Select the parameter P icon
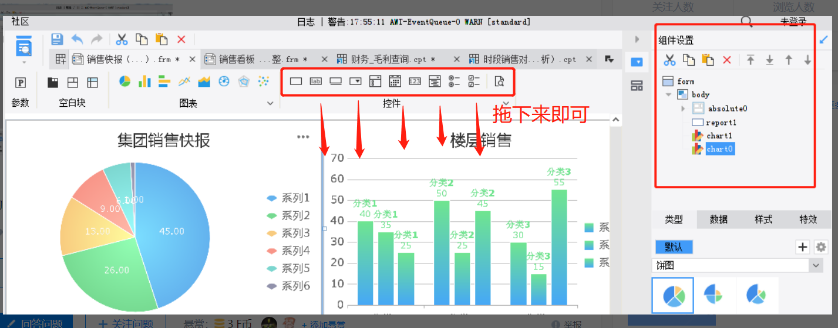This screenshot has width=838, height=328. (x=21, y=83)
